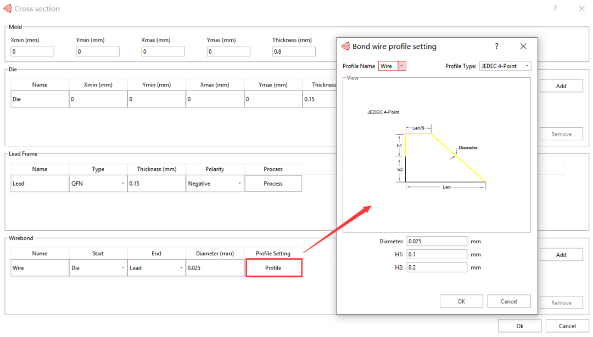Click the Profile button in Wirebond row
This screenshot has height=337, width=593.
[273, 268]
